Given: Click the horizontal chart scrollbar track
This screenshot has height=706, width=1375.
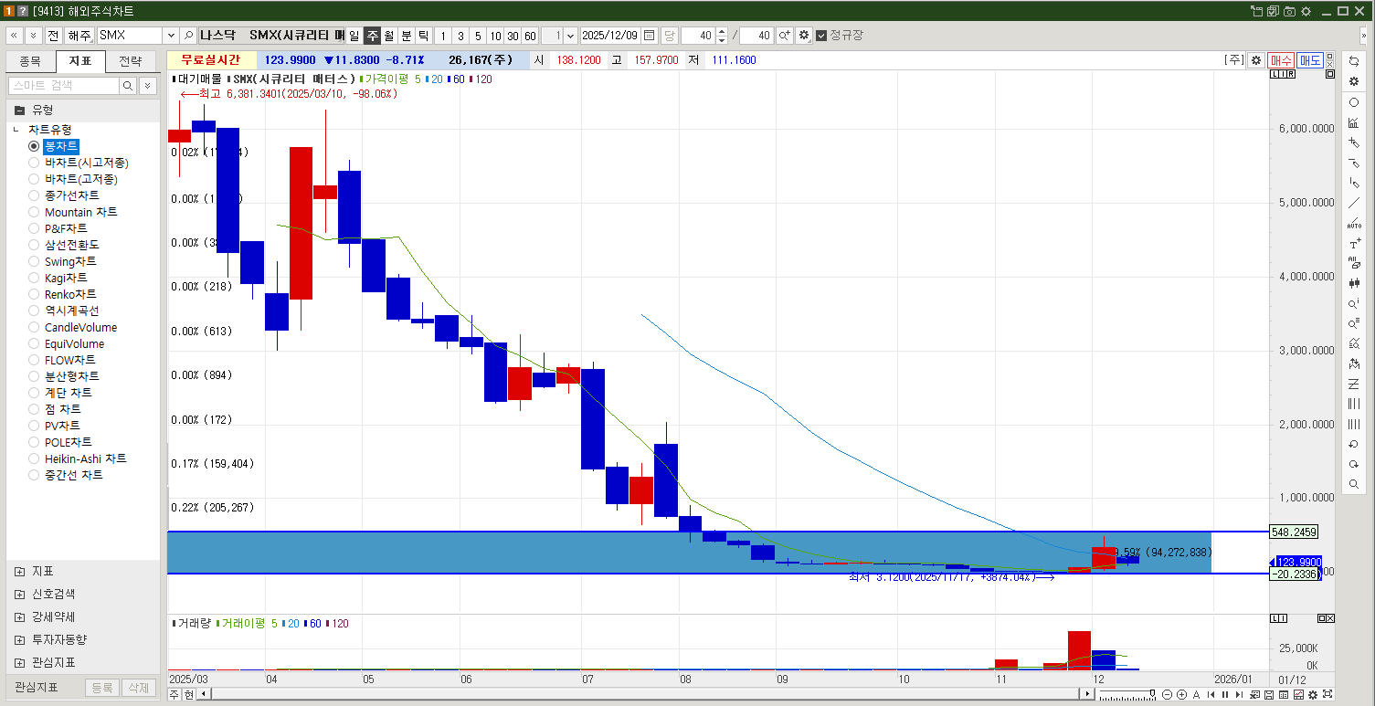Looking at the screenshot, I should click(x=644, y=694).
